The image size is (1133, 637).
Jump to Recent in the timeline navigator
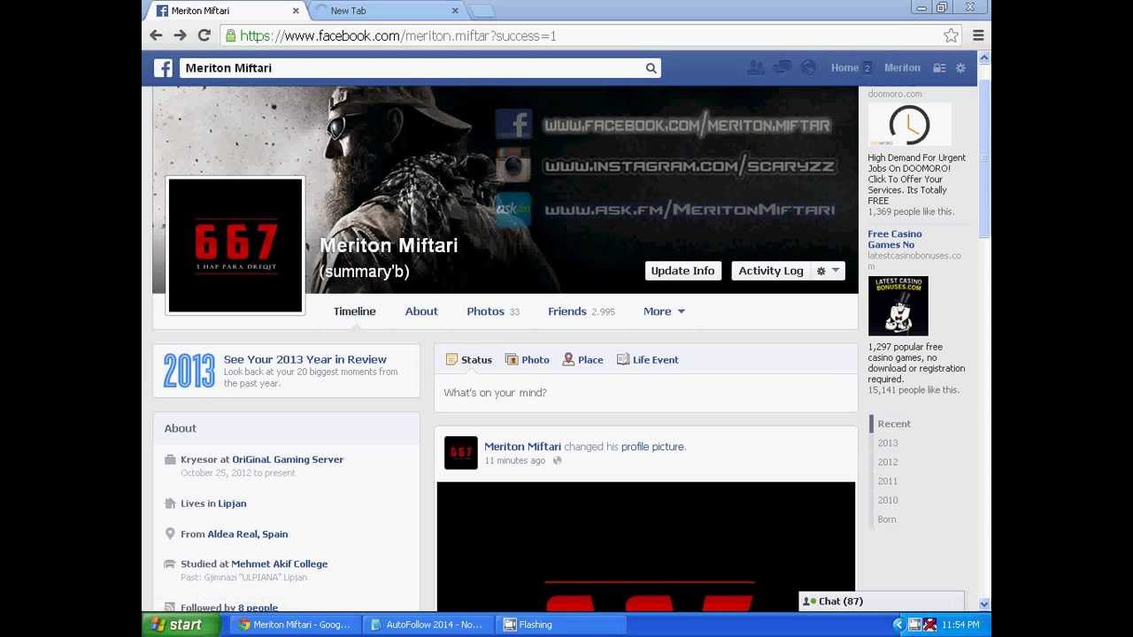894,424
